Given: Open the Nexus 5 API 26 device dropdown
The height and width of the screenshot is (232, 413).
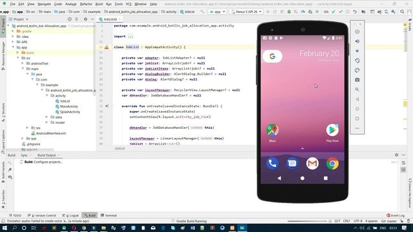Looking at the screenshot, I should (x=247, y=12).
